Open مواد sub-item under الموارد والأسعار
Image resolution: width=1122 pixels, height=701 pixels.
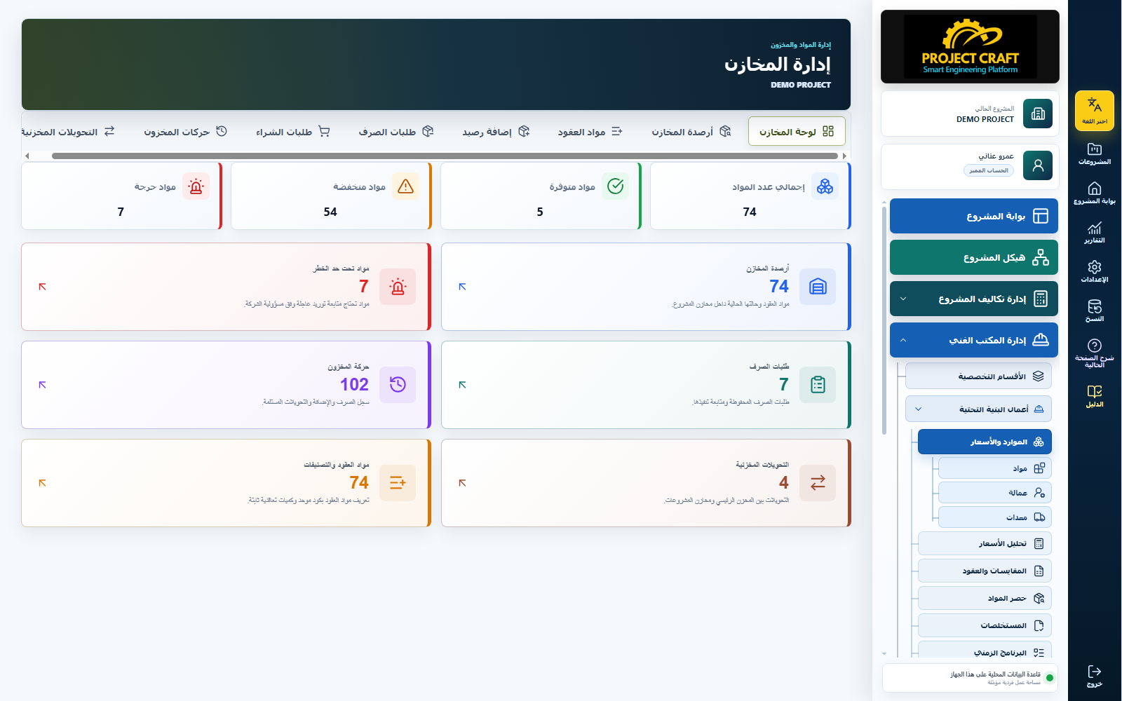click(995, 468)
